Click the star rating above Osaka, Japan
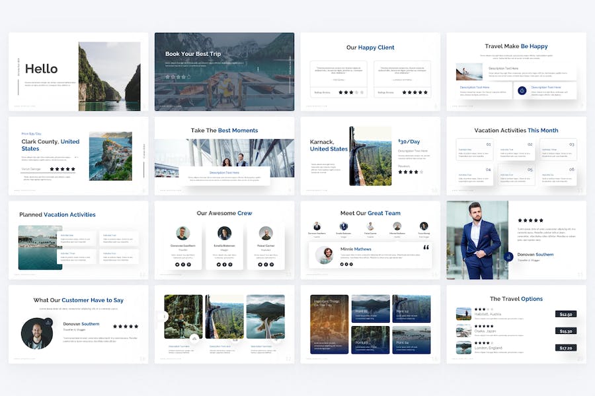595x396 pixels. pyautogui.click(x=484, y=326)
